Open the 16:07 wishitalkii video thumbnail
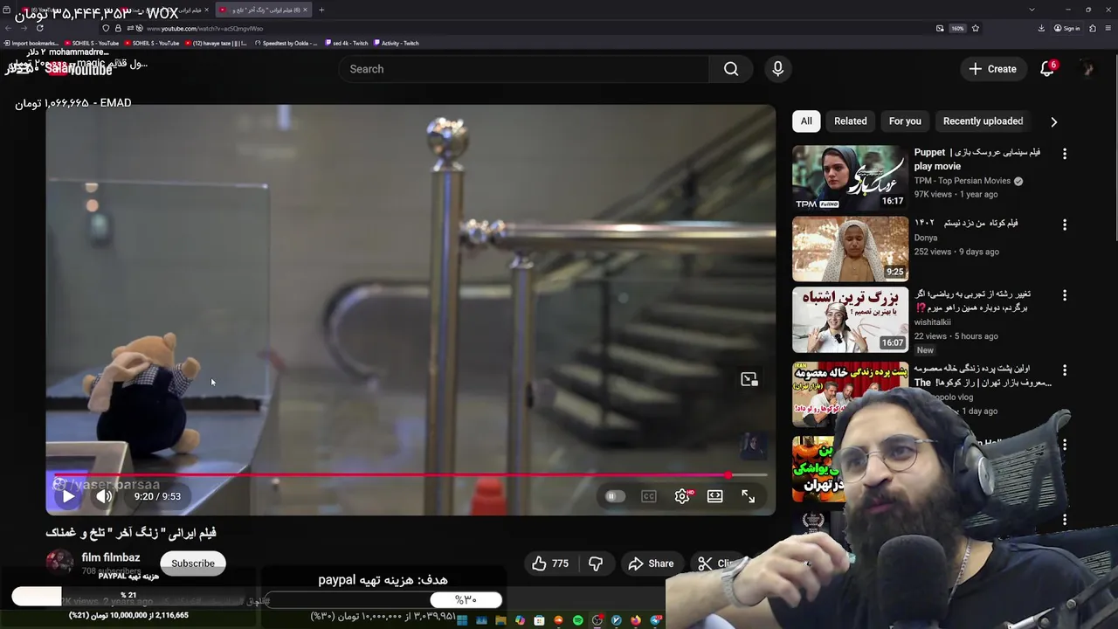 (x=850, y=320)
